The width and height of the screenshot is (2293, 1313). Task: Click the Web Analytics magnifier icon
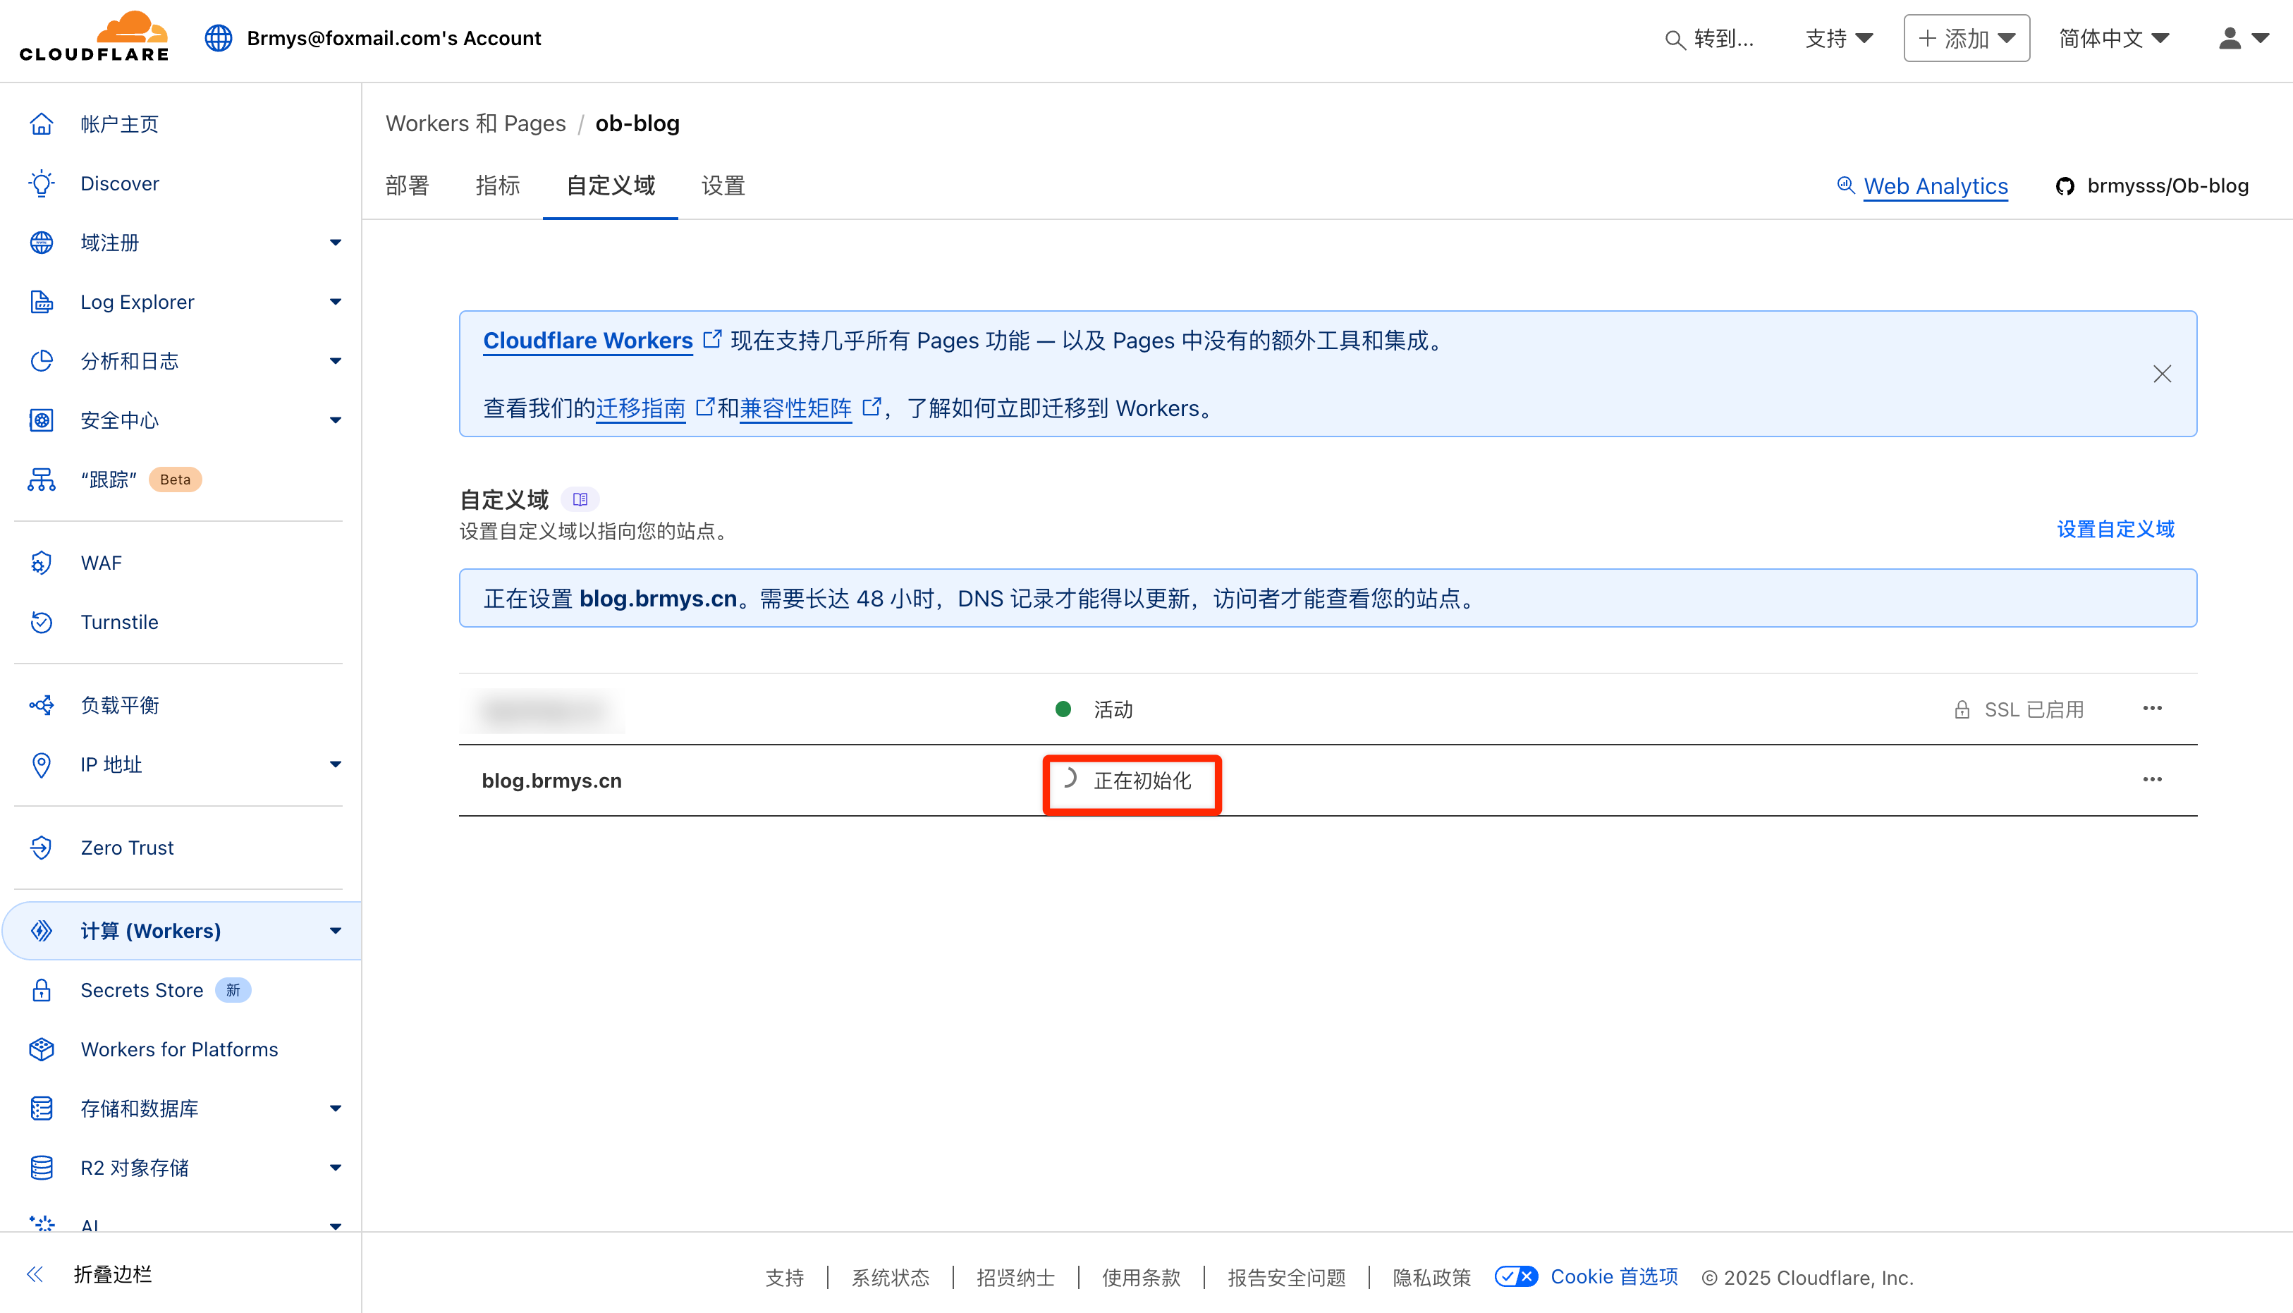coord(1846,185)
